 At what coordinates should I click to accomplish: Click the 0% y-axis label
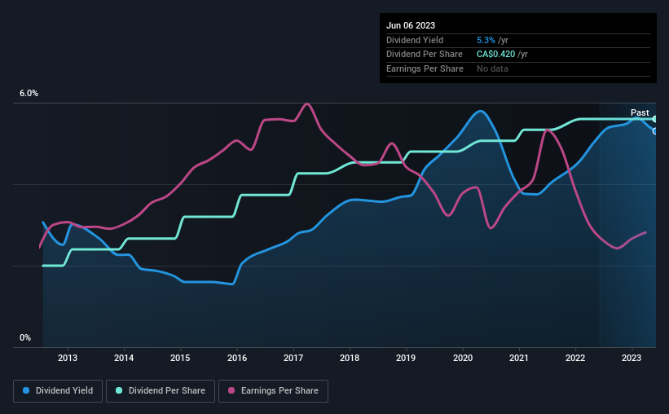click(25, 338)
